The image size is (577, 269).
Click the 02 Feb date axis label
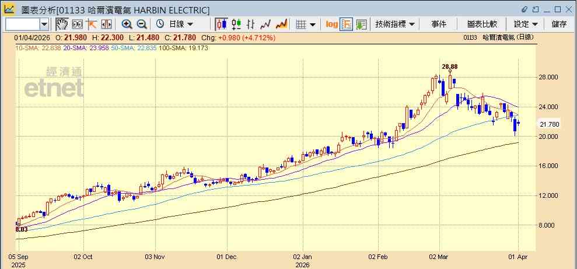378,257
